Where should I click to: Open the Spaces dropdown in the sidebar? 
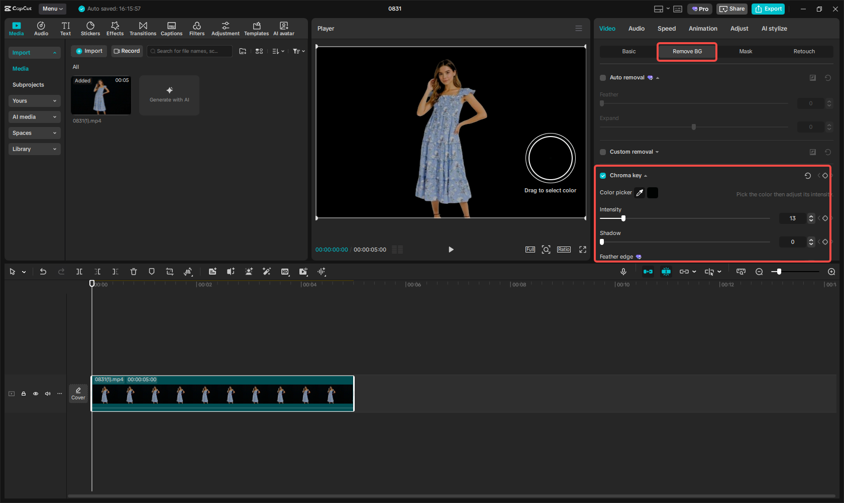point(34,133)
